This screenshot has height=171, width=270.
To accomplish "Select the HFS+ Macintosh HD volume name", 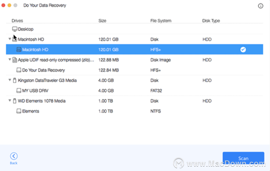I will (x=36, y=50).
